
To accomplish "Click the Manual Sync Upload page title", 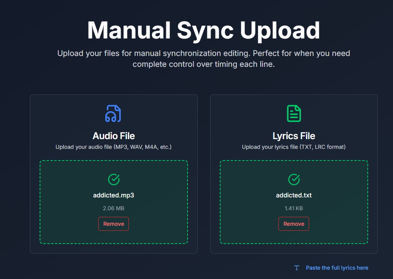I will 203,30.
